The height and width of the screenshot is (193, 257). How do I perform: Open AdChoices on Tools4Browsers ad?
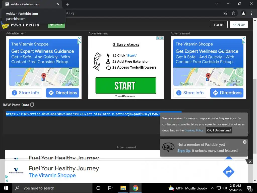point(158,38)
